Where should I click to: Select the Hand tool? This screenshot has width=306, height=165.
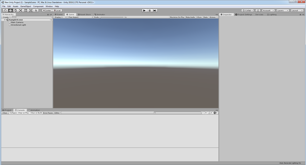point(5,10)
